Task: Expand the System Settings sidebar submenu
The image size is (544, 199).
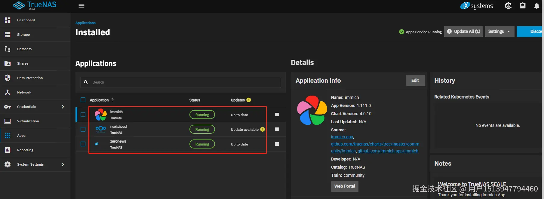Action: click(x=63, y=164)
